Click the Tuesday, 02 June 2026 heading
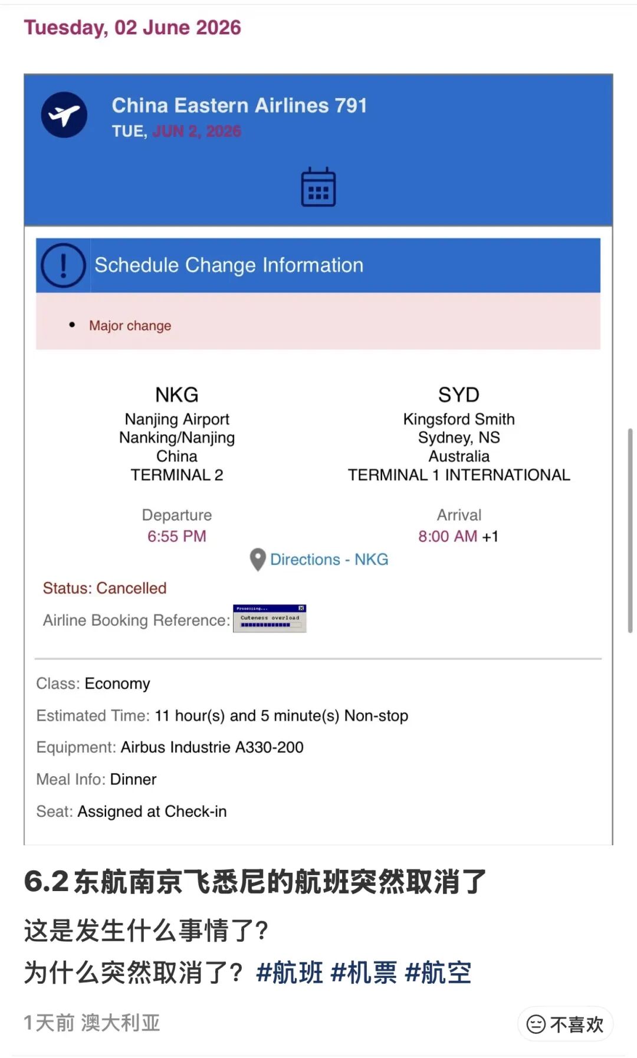 pos(133,28)
